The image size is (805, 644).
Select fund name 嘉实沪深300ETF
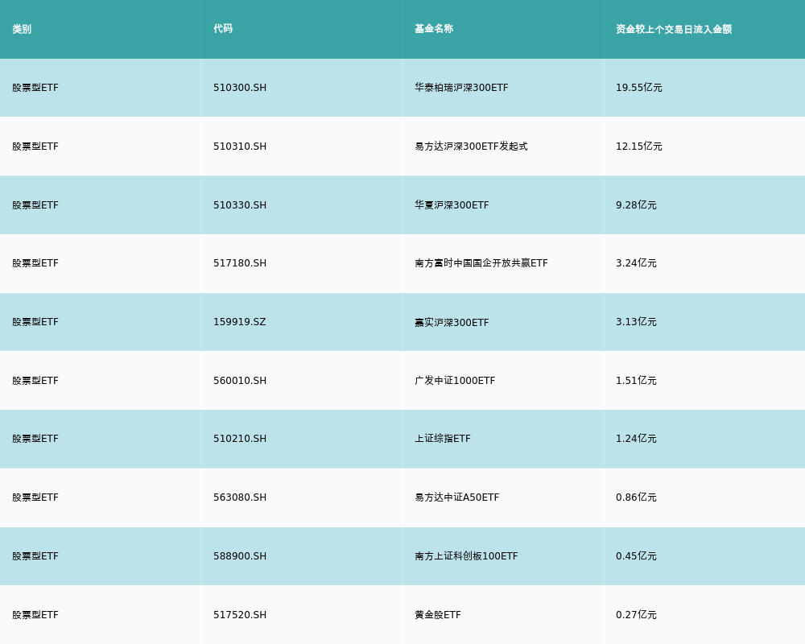coord(452,323)
